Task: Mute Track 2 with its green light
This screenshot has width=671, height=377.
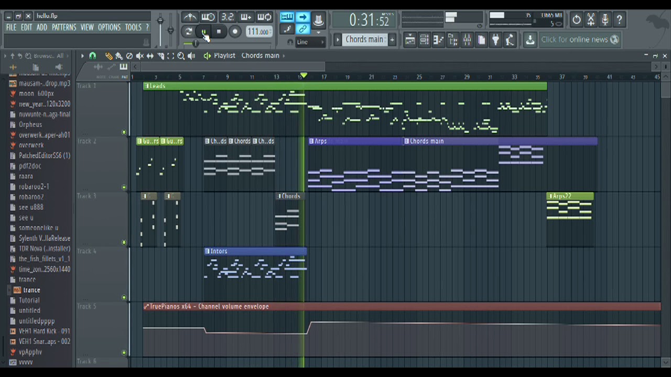Action: (x=124, y=187)
